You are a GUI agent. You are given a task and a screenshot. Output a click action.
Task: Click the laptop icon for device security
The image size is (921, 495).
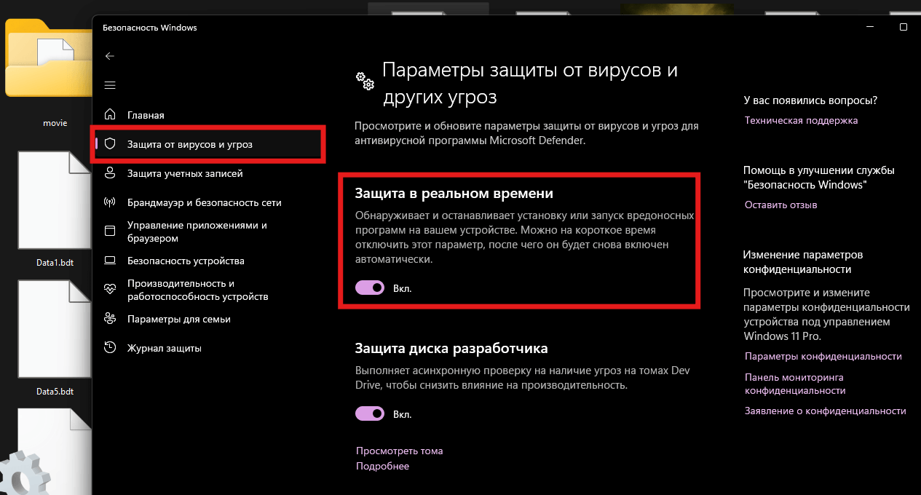click(110, 261)
